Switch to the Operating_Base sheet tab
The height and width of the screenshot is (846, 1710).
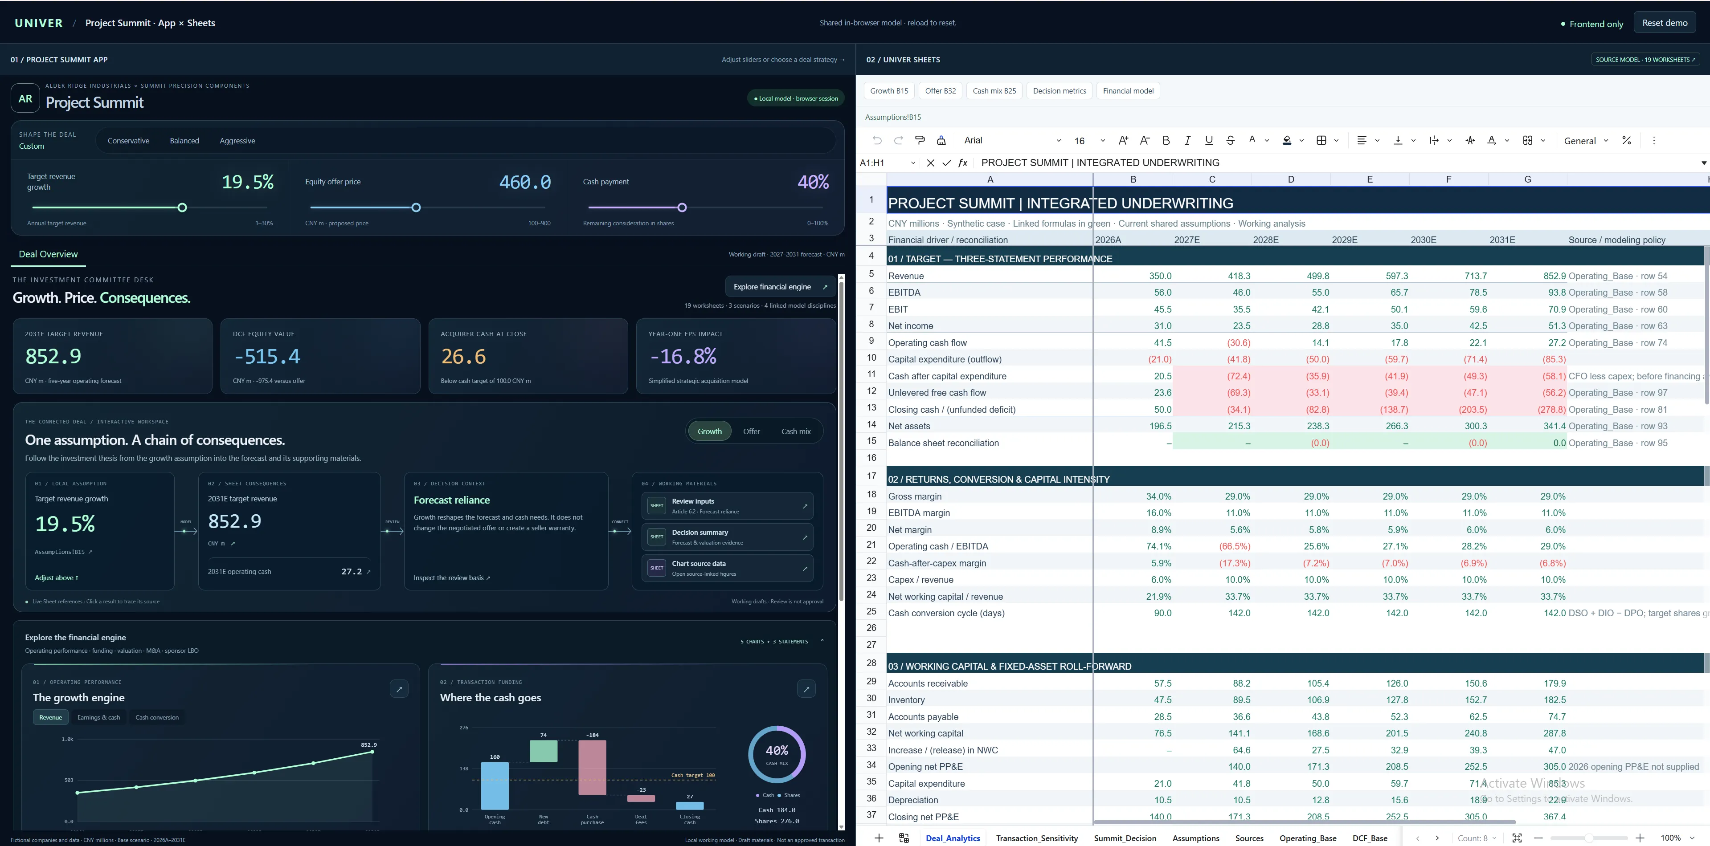point(1308,838)
